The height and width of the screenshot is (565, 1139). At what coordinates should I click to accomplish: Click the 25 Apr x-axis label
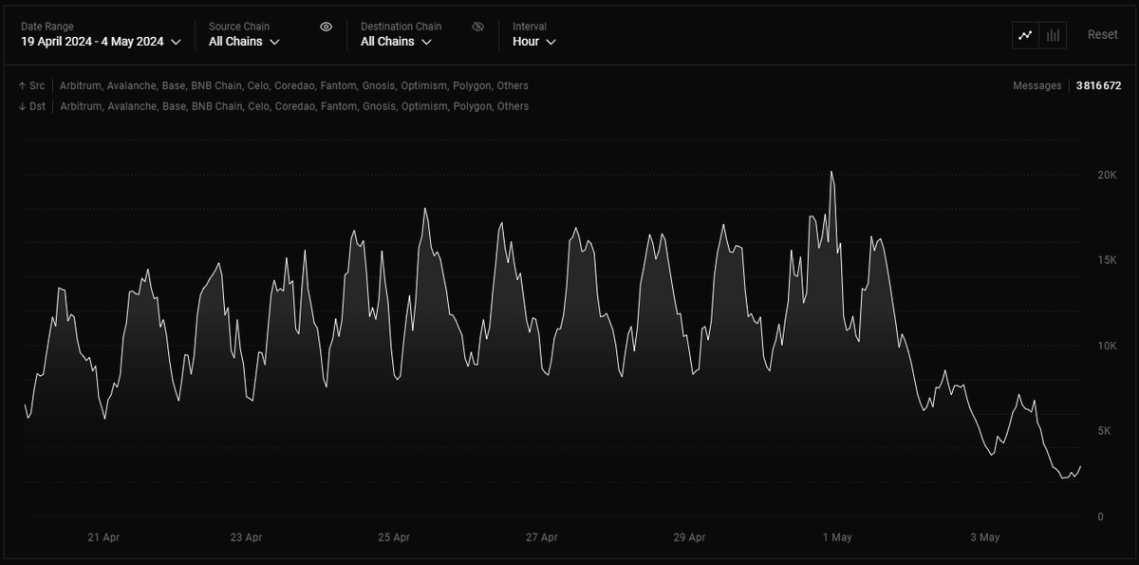click(x=394, y=537)
